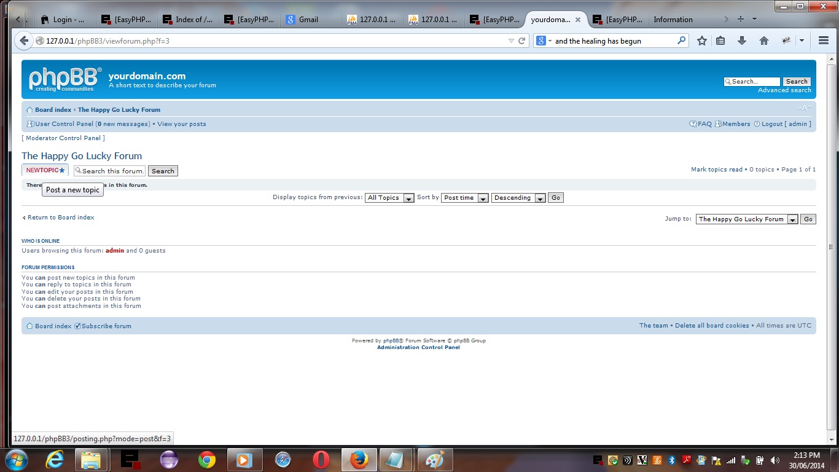This screenshot has height=472, width=839.
Task: Click the browser back arrow button
Action: tap(24, 41)
